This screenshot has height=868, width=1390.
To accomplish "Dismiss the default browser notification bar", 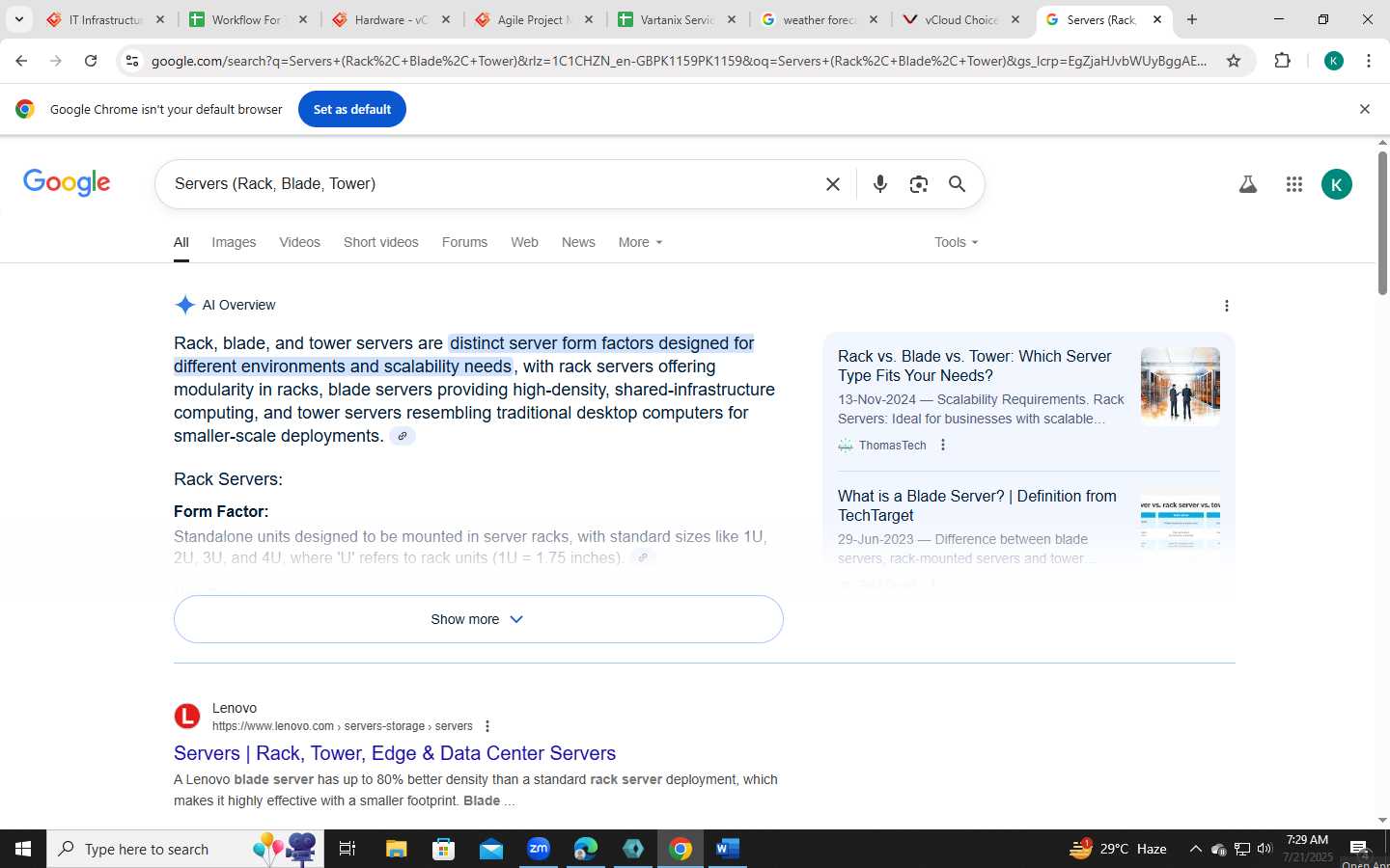I will coord(1365,109).
